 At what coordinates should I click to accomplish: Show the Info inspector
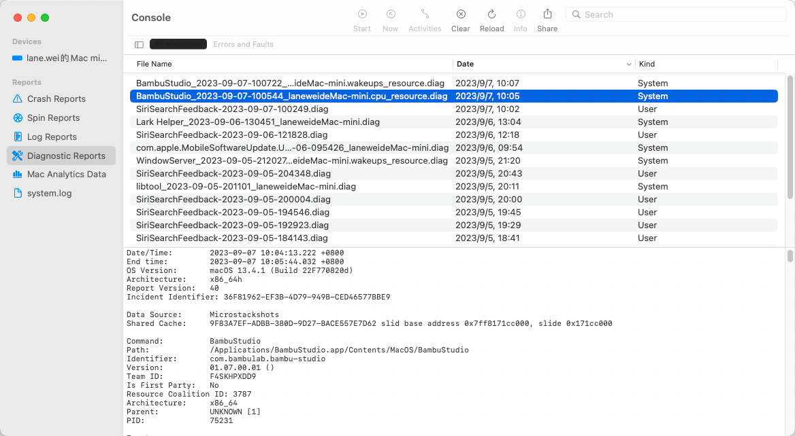tap(521, 14)
